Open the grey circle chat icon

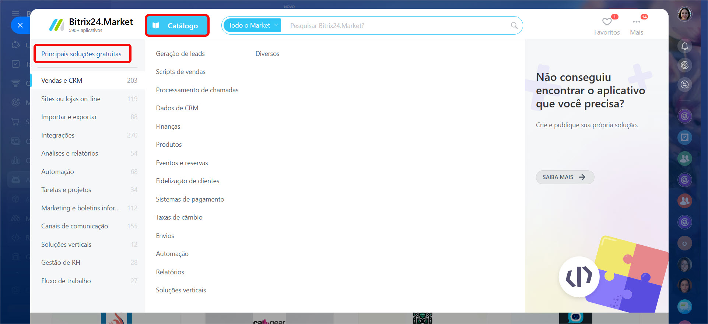[x=684, y=243]
